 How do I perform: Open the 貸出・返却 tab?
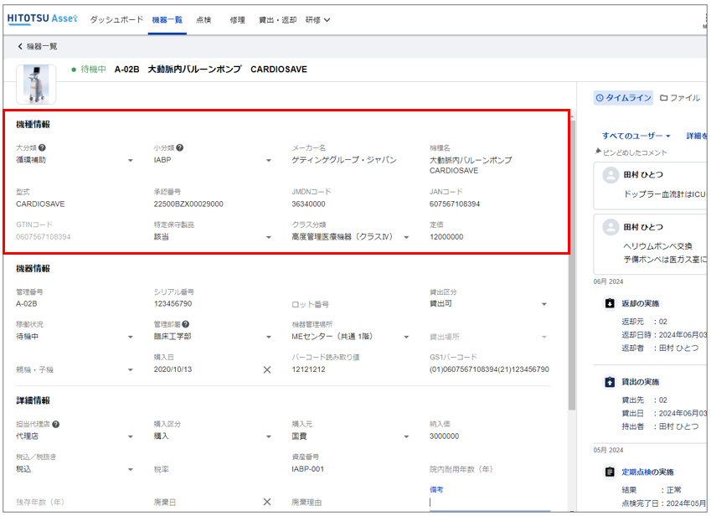click(x=277, y=19)
